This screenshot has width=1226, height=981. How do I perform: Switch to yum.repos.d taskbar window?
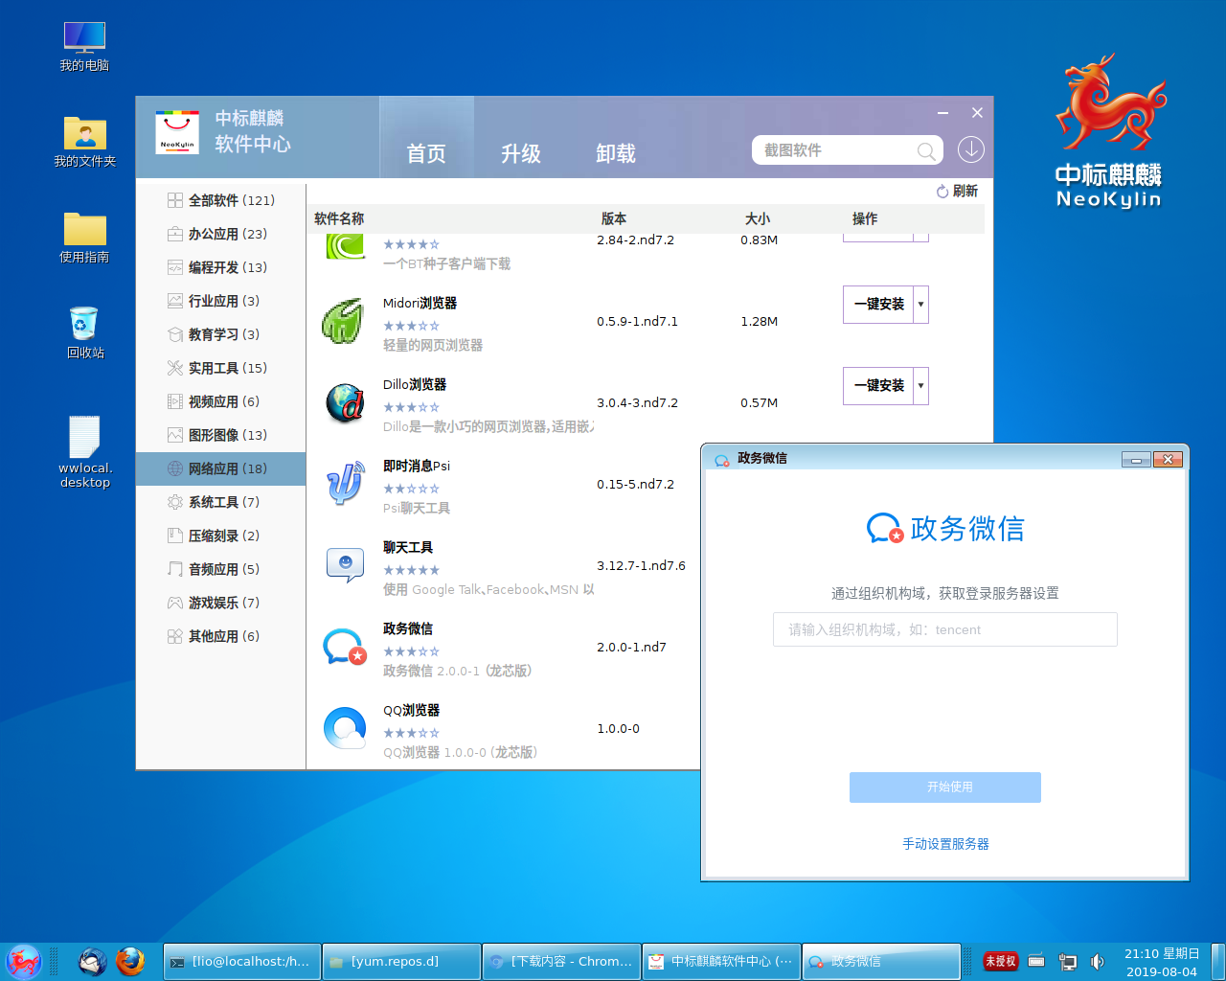[401, 961]
